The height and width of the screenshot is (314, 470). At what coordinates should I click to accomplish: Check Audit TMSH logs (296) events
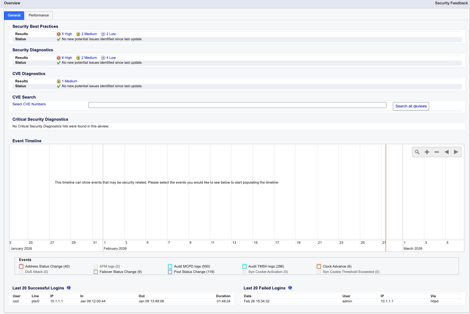245,266
